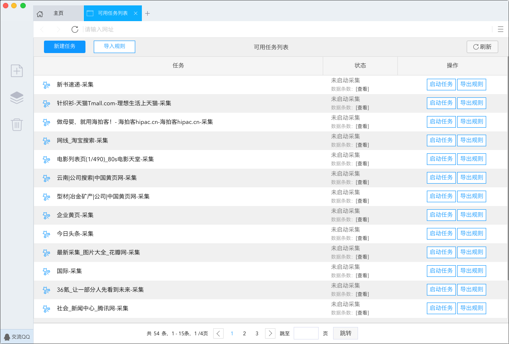Open the hamburger menu at top right
Viewport: 509px width, 344px height.
(500, 29)
